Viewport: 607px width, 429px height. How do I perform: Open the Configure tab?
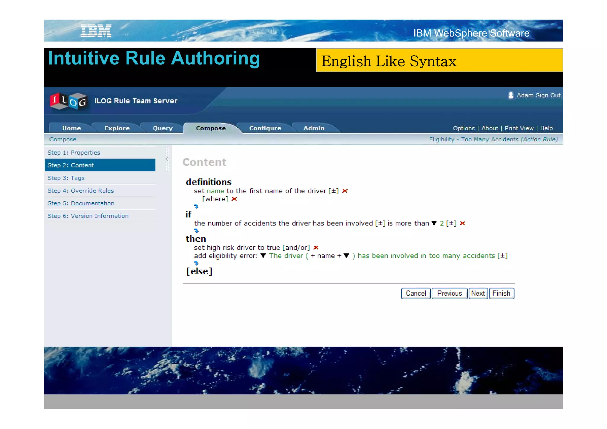pyautogui.click(x=265, y=128)
